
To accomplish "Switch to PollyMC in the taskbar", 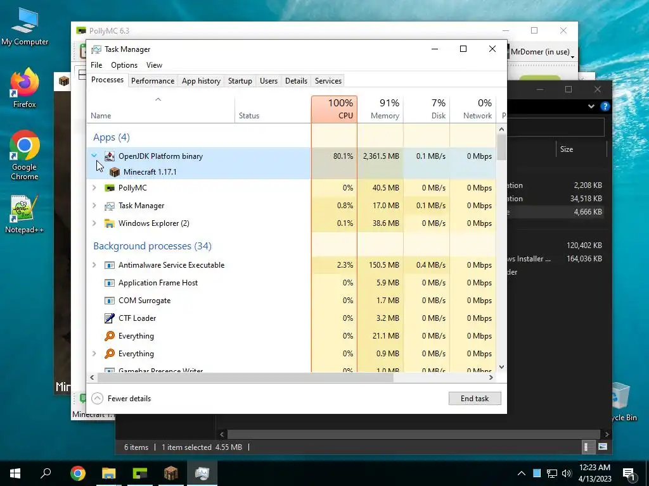I will coord(139,473).
